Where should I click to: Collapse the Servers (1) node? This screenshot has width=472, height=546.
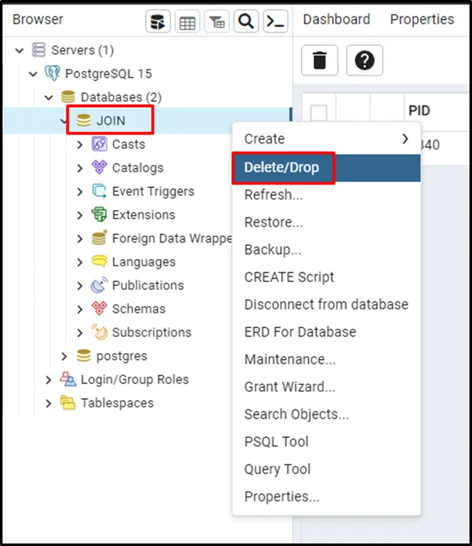click(19, 50)
